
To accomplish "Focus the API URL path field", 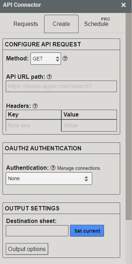I will point(61,86).
